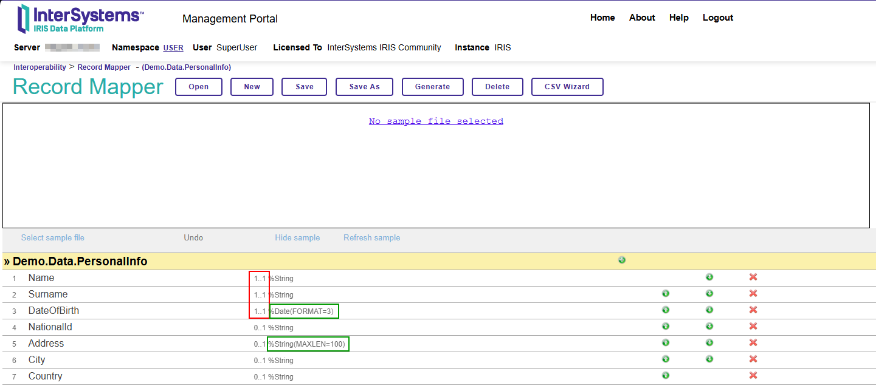Move the Name field down
876x391 pixels.
pyautogui.click(x=709, y=277)
